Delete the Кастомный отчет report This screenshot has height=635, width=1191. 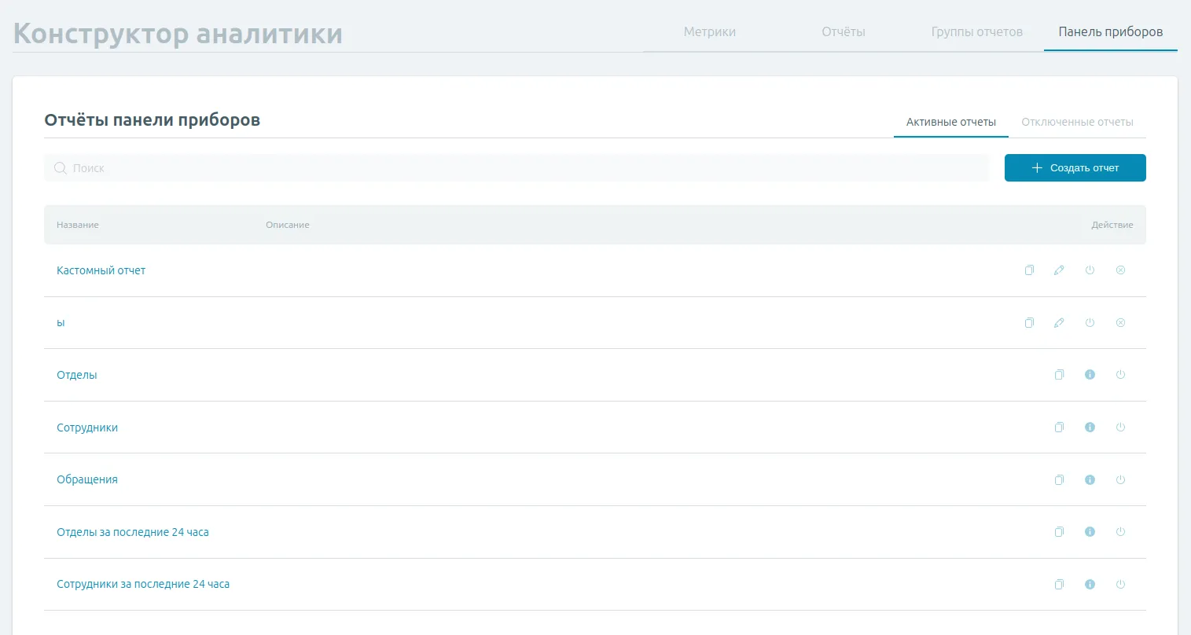tap(1120, 270)
